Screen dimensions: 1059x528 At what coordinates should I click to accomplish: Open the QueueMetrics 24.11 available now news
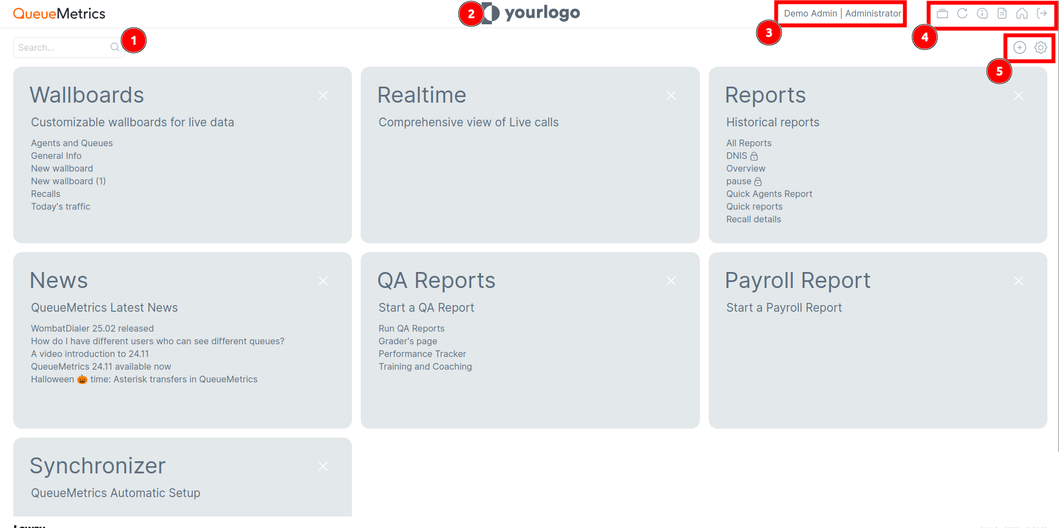(101, 366)
